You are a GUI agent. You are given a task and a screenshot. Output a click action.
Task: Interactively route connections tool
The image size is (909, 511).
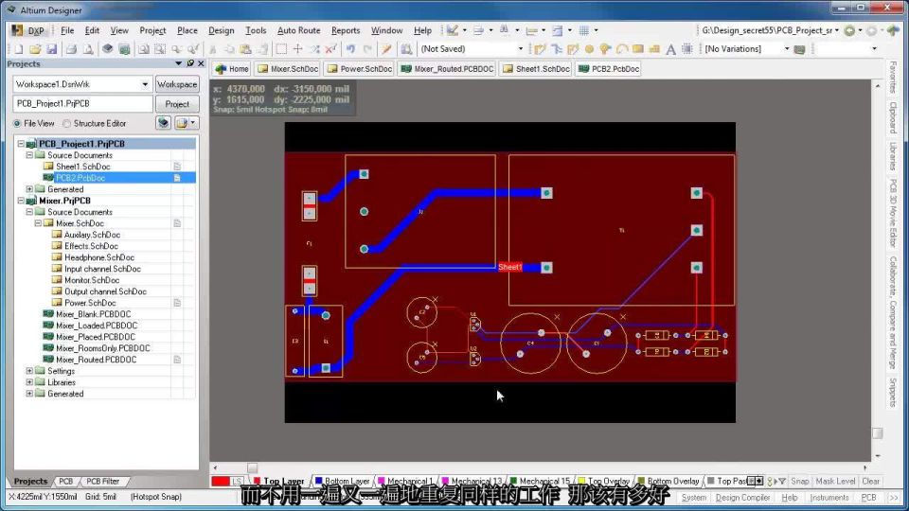tap(541, 49)
